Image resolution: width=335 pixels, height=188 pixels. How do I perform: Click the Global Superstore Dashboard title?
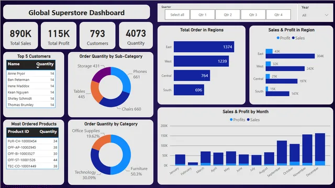pos(76,13)
